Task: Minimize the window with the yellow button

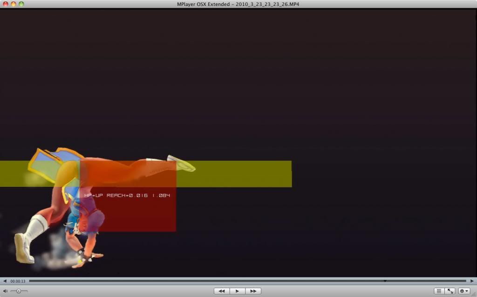Action: (x=14, y=4)
